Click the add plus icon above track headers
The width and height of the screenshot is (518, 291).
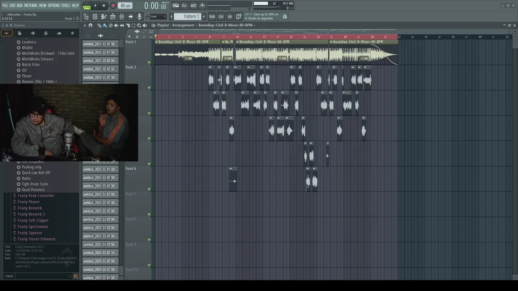pyautogui.click(x=129, y=37)
